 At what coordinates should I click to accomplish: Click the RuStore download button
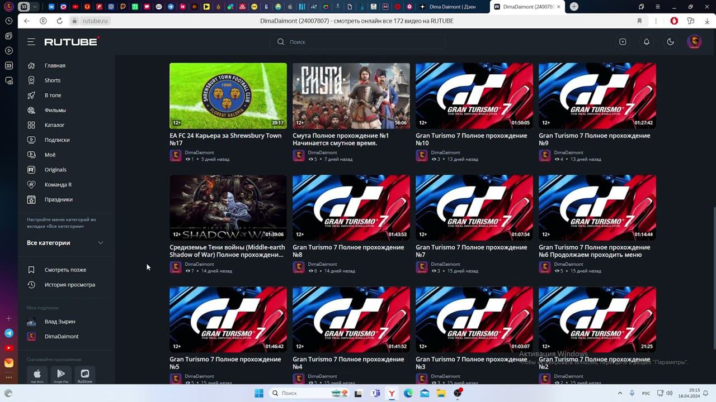(x=85, y=375)
